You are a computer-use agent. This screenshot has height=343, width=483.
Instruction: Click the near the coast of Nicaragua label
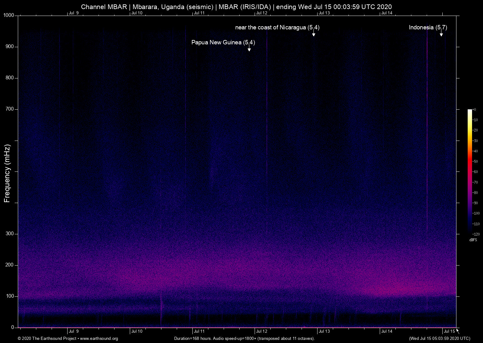277,27
